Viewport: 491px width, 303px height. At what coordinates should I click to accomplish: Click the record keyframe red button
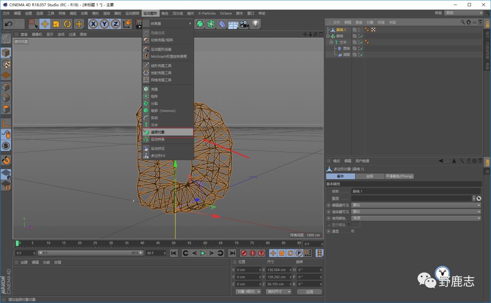click(x=244, y=253)
